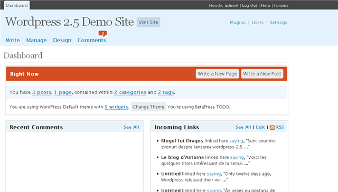Open the Comments menu

pyautogui.click(x=91, y=40)
